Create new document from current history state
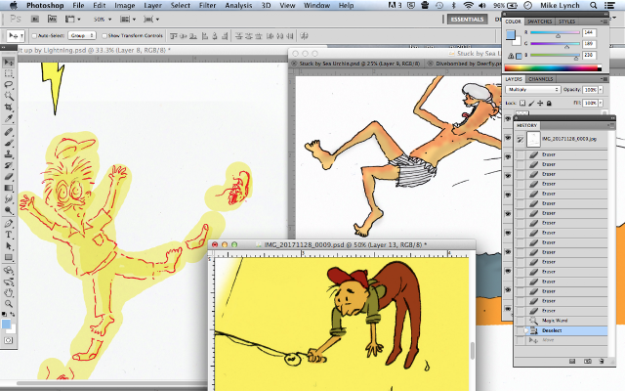 (x=572, y=361)
